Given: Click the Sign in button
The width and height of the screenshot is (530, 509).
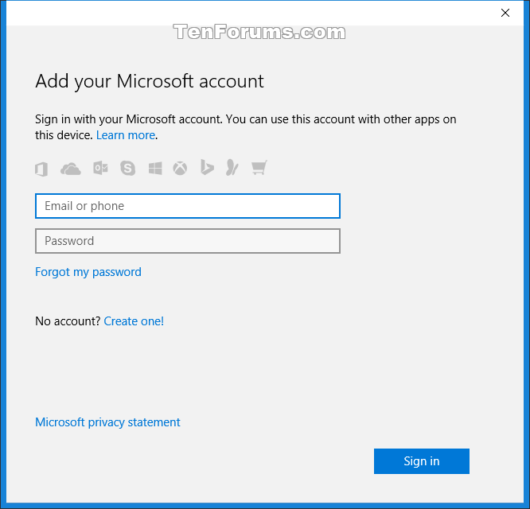Looking at the screenshot, I should click(422, 461).
